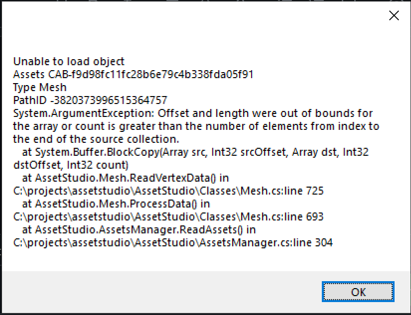Image resolution: width=411 pixels, height=315 pixels.
Task: Select the 'Unable to load object' text line
Action: tap(68, 61)
